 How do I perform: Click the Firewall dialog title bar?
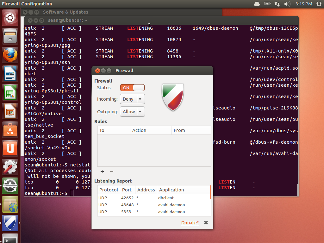click(x=152, y=71)
